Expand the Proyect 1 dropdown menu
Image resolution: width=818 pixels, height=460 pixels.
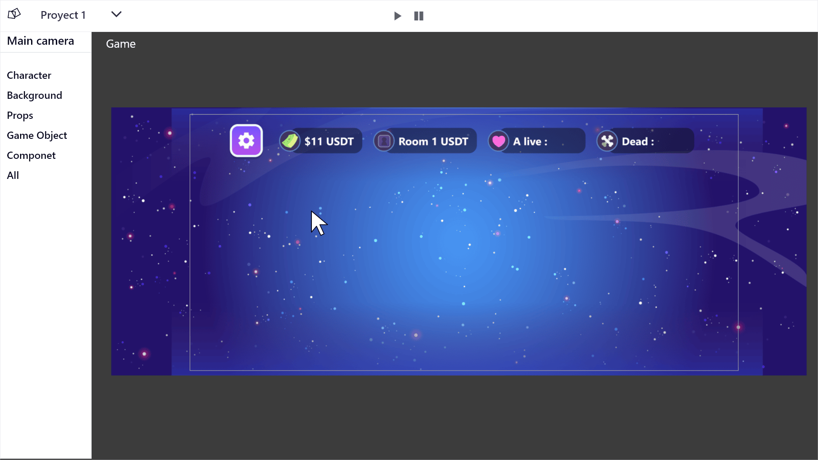(116, 14)
